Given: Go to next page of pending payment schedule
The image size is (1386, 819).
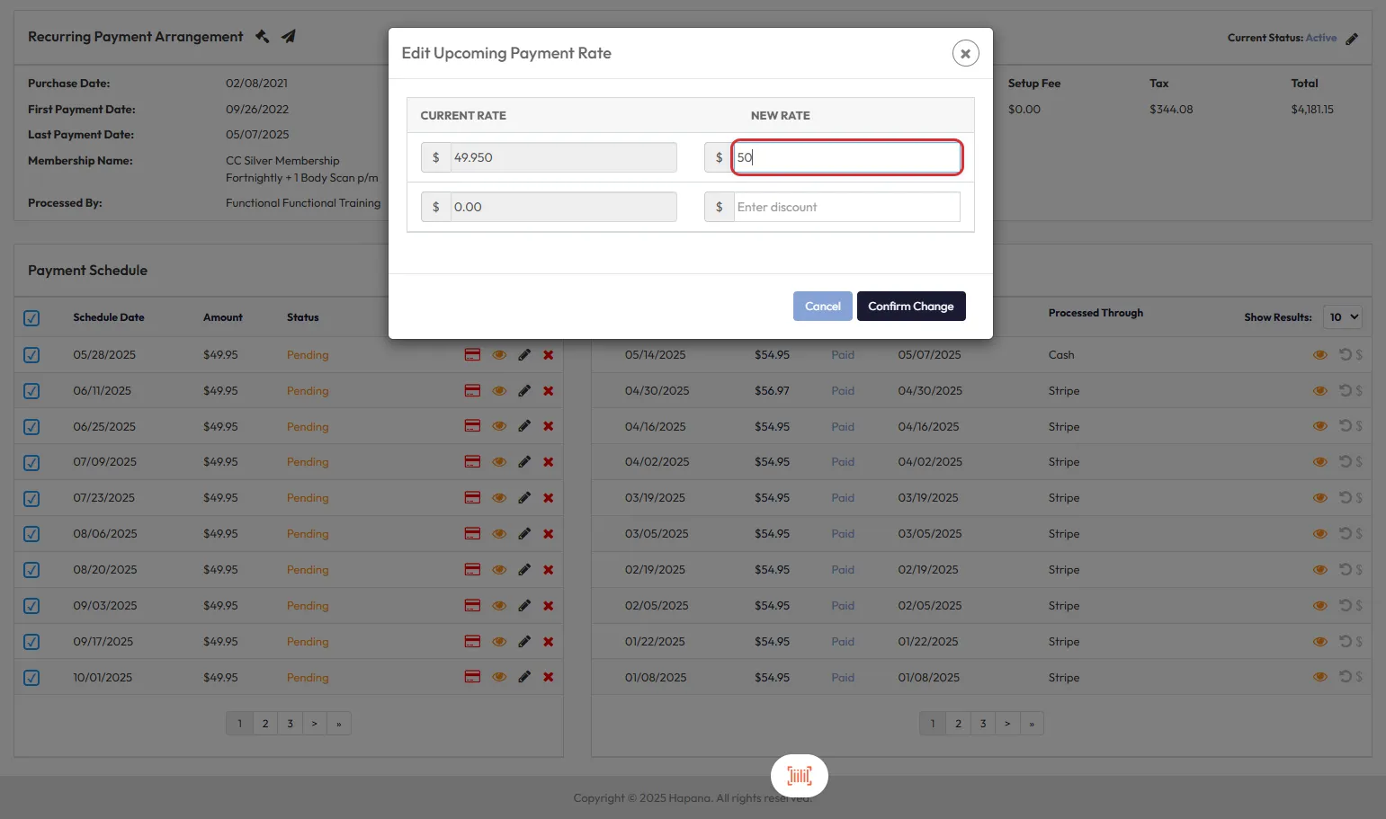Looking at the screenshot, I should tap(314, 724).
